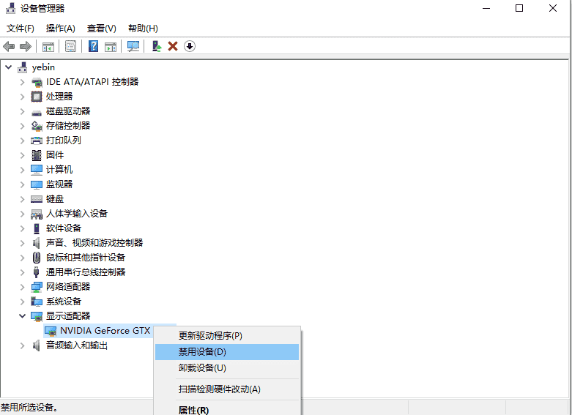Select 声音、视频和游戏控制器 item
The height and width of the screenshot is (415, 572).
(x=94, y=243)
